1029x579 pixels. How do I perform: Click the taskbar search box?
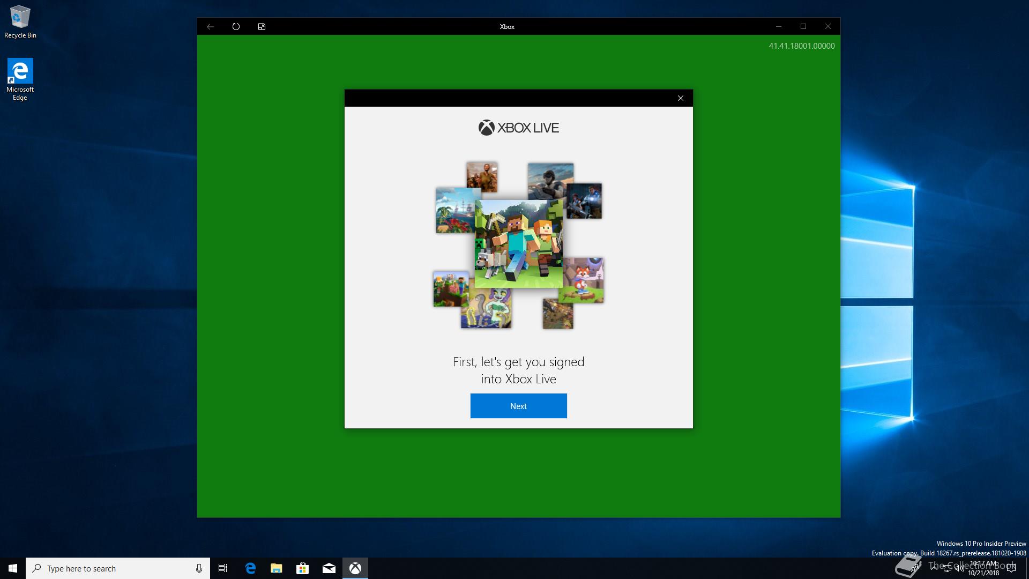coord(118,568)
